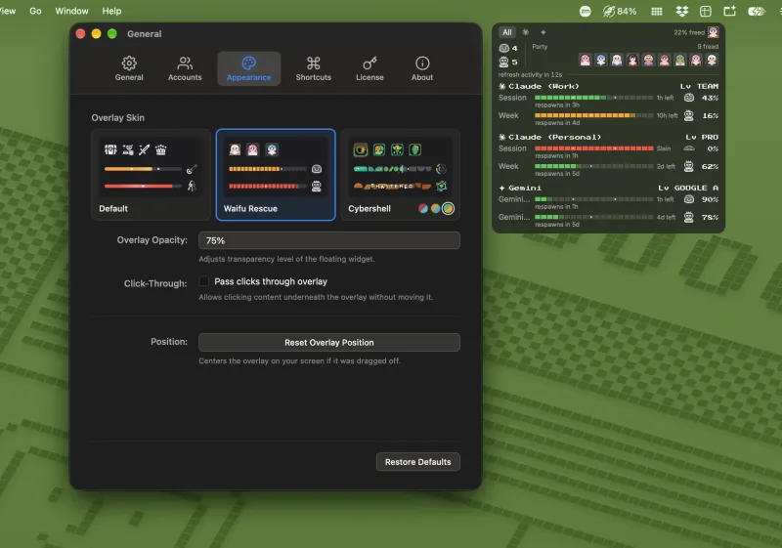
Task: Click the boss face icon beside count 5
Action: click(x=503, y=62)
